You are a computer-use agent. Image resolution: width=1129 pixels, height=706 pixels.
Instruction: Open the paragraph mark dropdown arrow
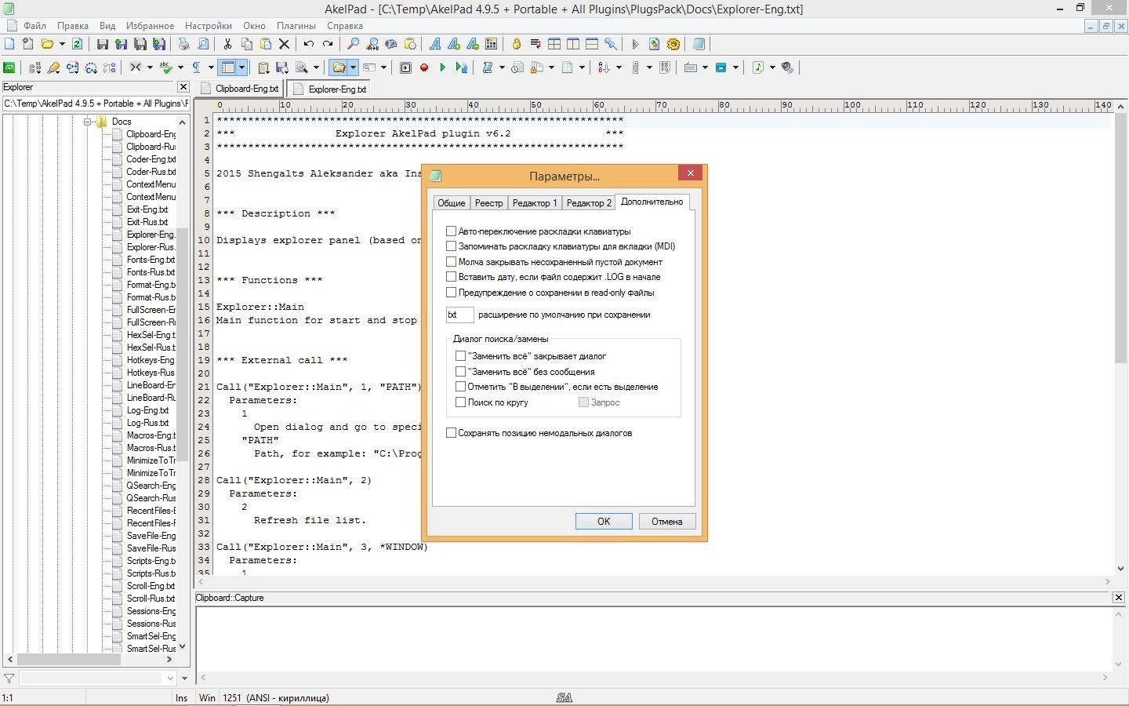211,67
